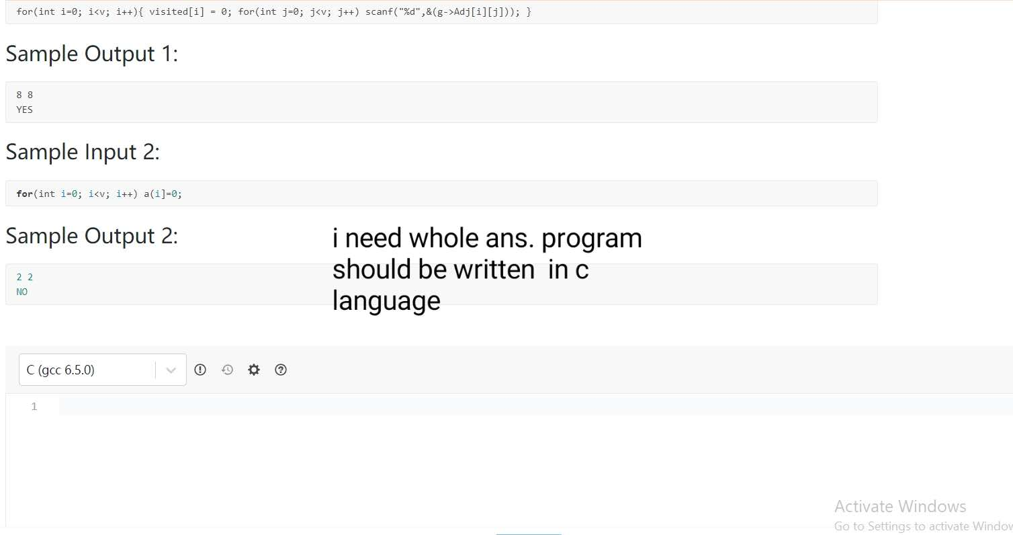
Task: Select the NO text in Sample Output 2
Action: click(22, 292)
